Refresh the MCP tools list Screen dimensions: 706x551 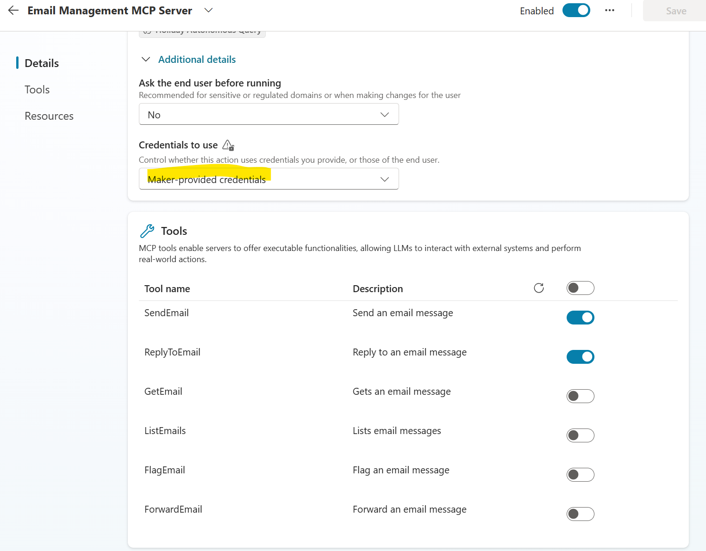click(538, 288)
